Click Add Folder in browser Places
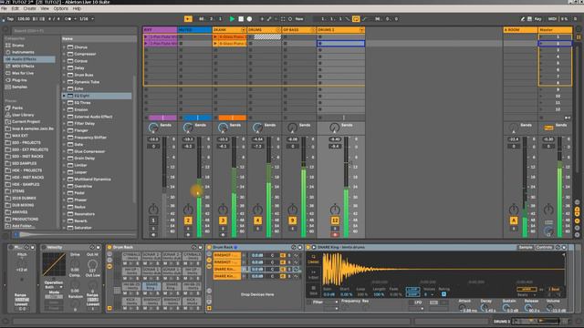This screenshot has height=328, width=584. pyautogui.click(x=24, y=226)
